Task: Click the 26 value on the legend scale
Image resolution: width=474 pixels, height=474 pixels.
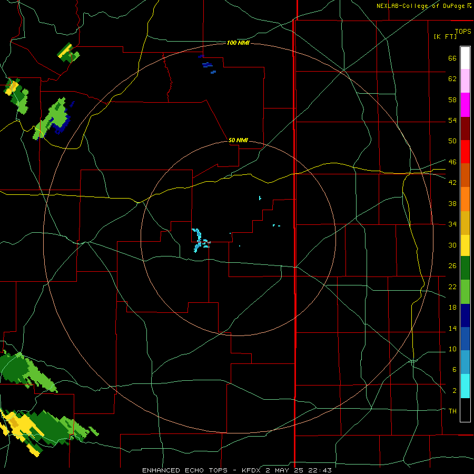Action: [452, 266]
